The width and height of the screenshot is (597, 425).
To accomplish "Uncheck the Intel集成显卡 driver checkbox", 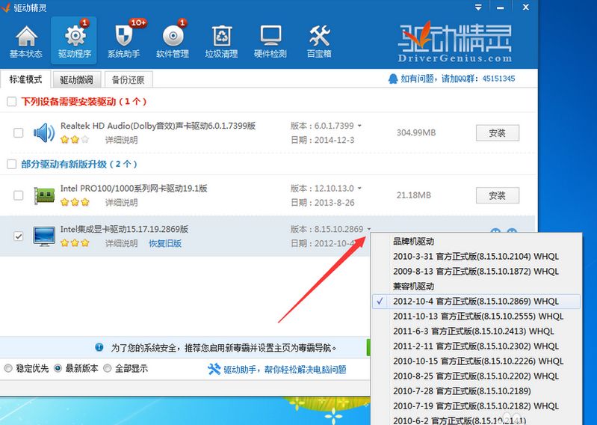I will coord(19,236).
